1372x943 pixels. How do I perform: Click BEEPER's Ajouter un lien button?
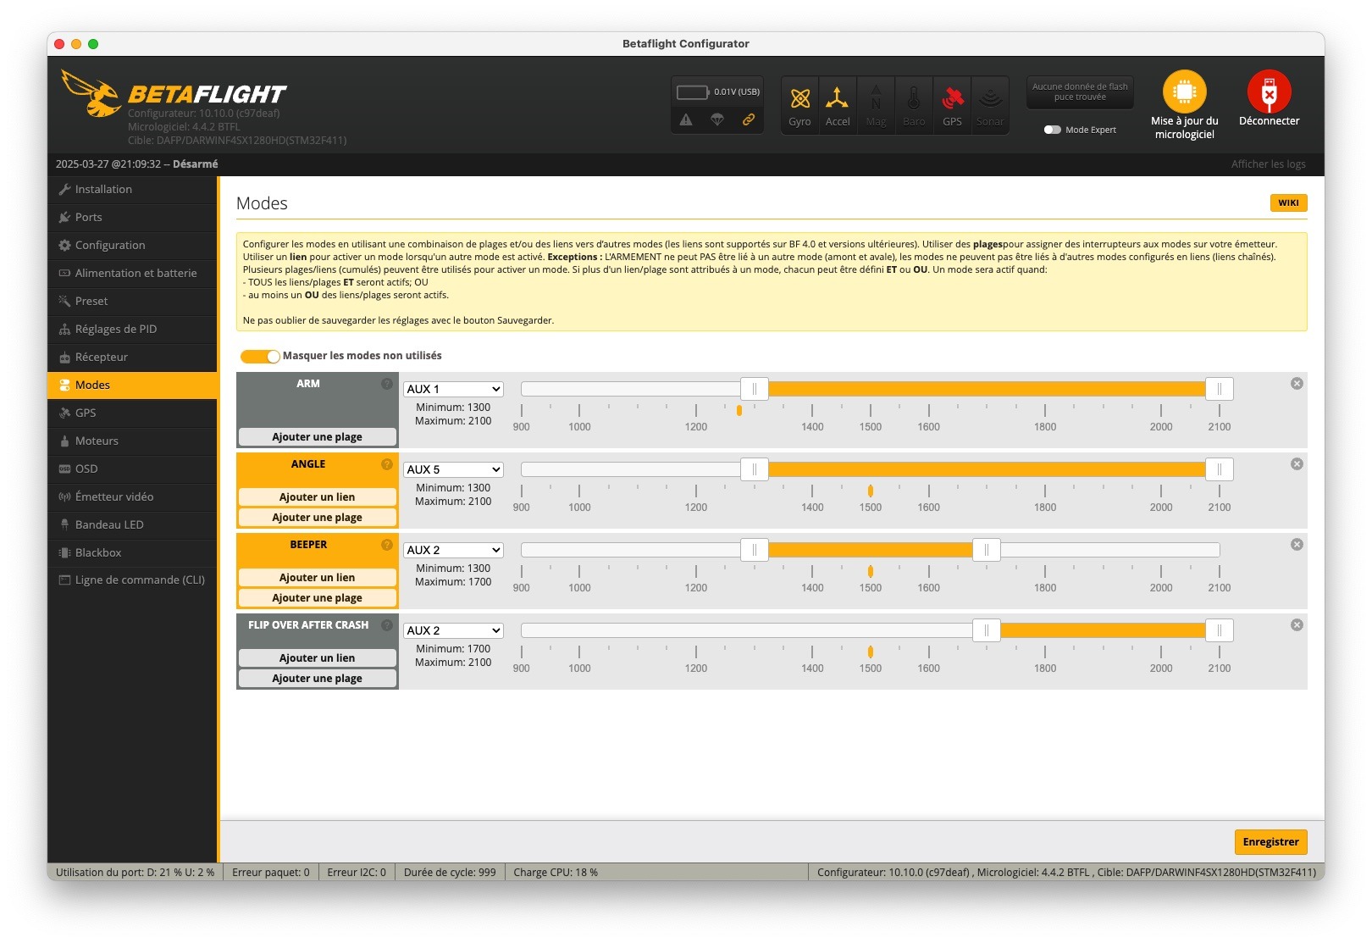317,578
